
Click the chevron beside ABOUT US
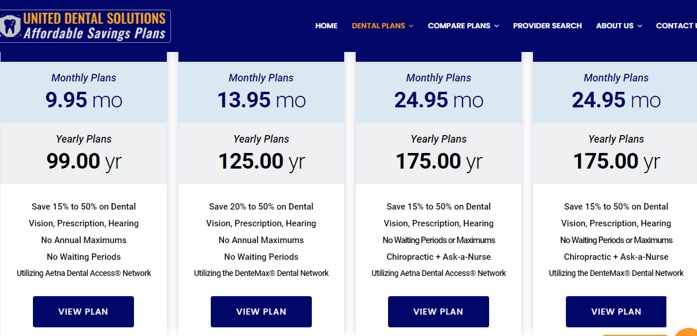tap(640, 26)
